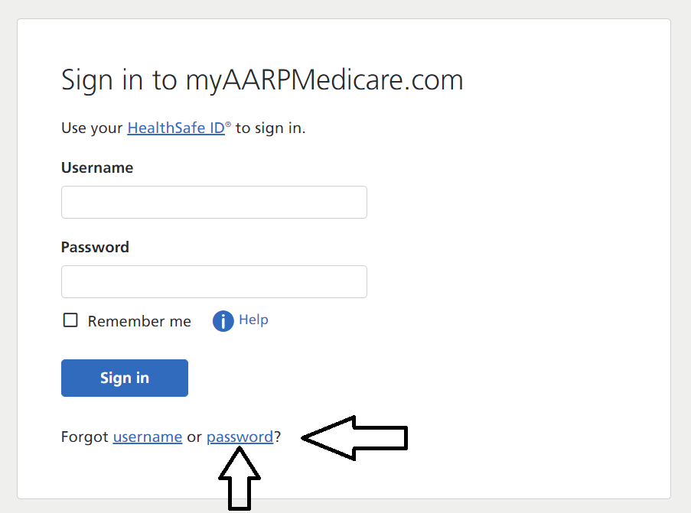
Task: Click the bold Password field label
Action: [95, 247]
